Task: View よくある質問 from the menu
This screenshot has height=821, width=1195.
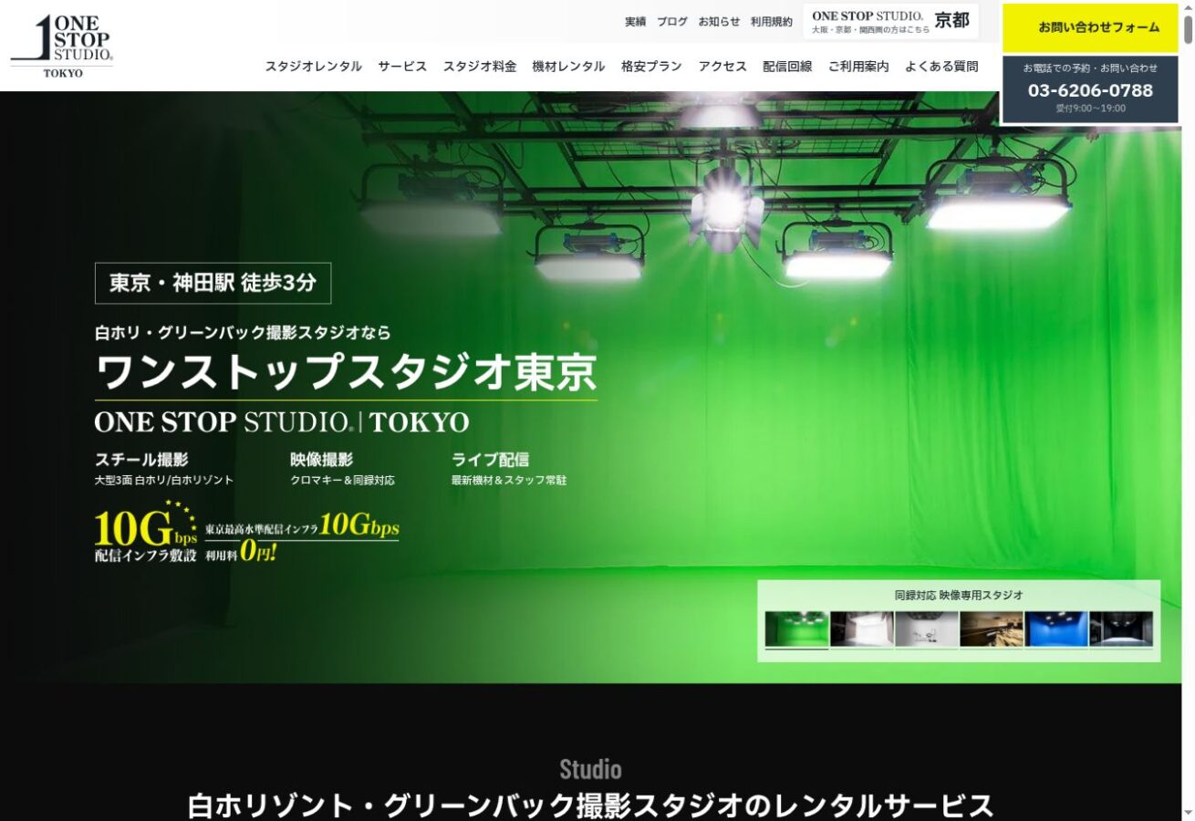Action: [x=941, y=67]
